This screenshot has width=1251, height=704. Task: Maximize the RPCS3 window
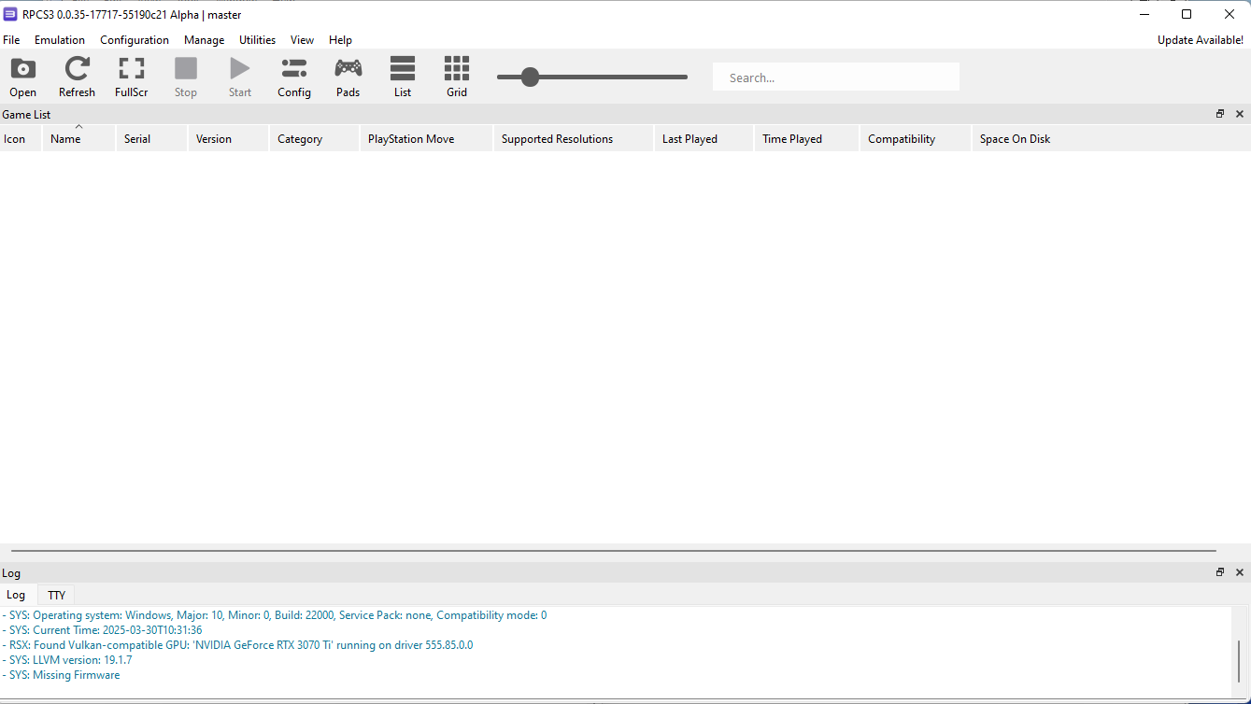[1187, 14]
